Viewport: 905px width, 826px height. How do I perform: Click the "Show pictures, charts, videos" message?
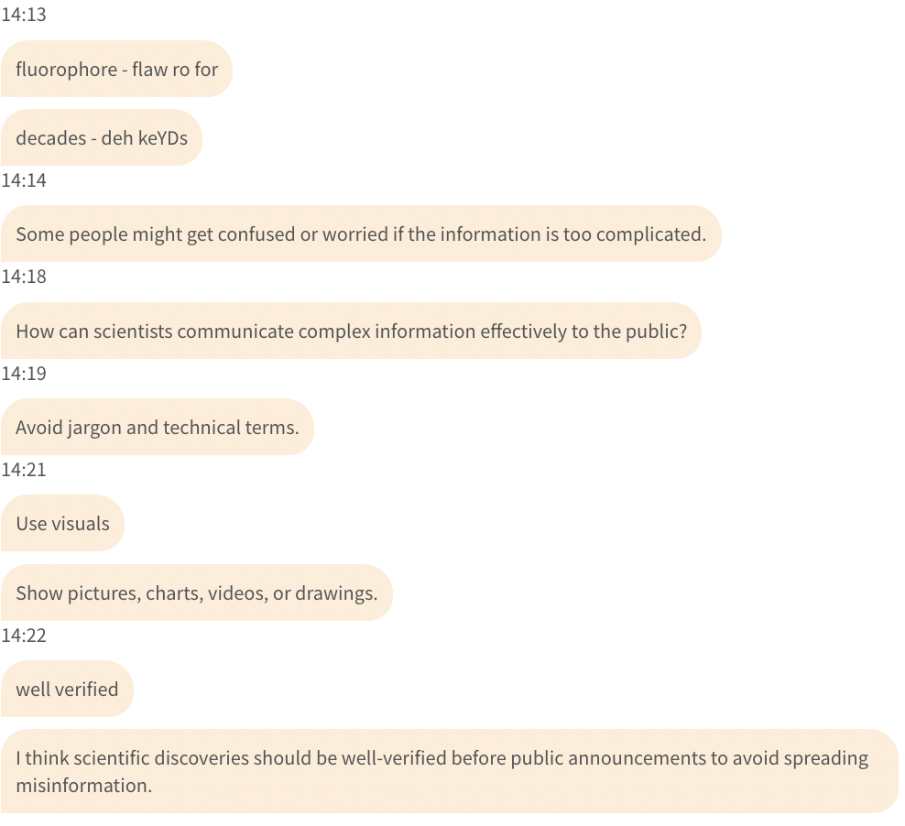tap(196, 592)
